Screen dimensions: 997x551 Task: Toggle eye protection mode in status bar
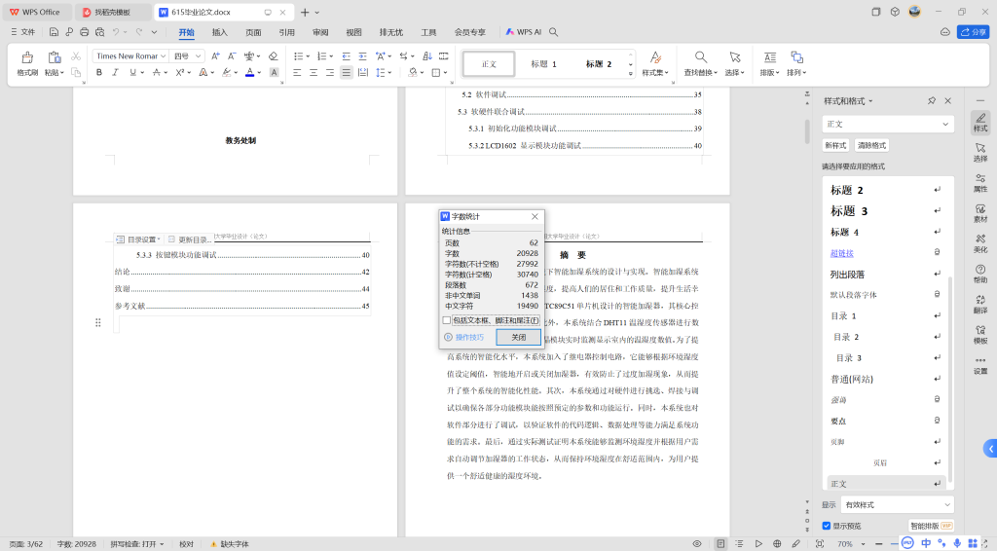696,543
